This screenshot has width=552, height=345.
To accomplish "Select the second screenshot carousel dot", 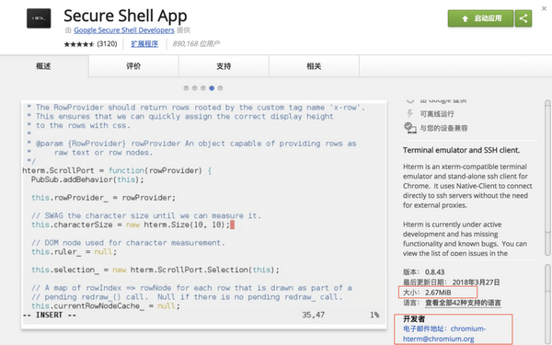I will pyautogui.click(x=195, y=88).
